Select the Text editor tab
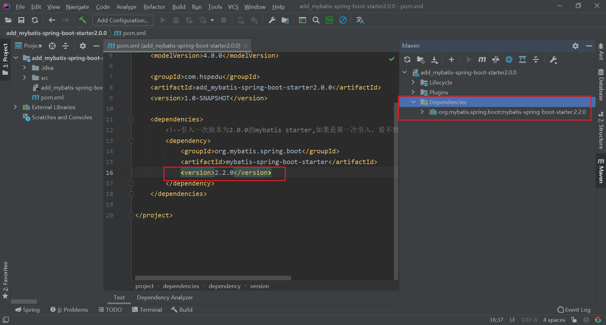The width and height of the screenshot is (606, 325). coord(119,298)
